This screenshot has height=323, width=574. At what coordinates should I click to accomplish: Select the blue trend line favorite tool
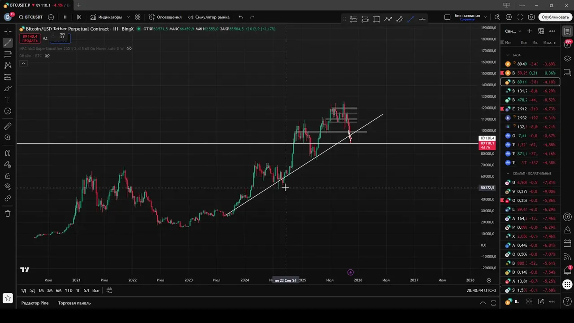(x=410, y=19)
